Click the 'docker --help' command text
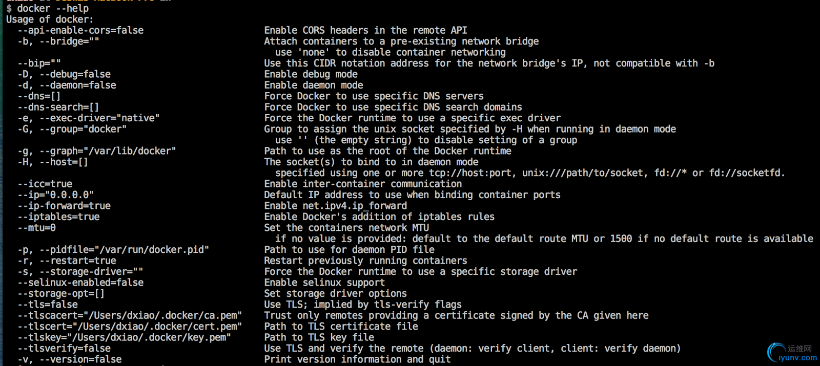Viewport: 820px width, 366px height. 53,8
